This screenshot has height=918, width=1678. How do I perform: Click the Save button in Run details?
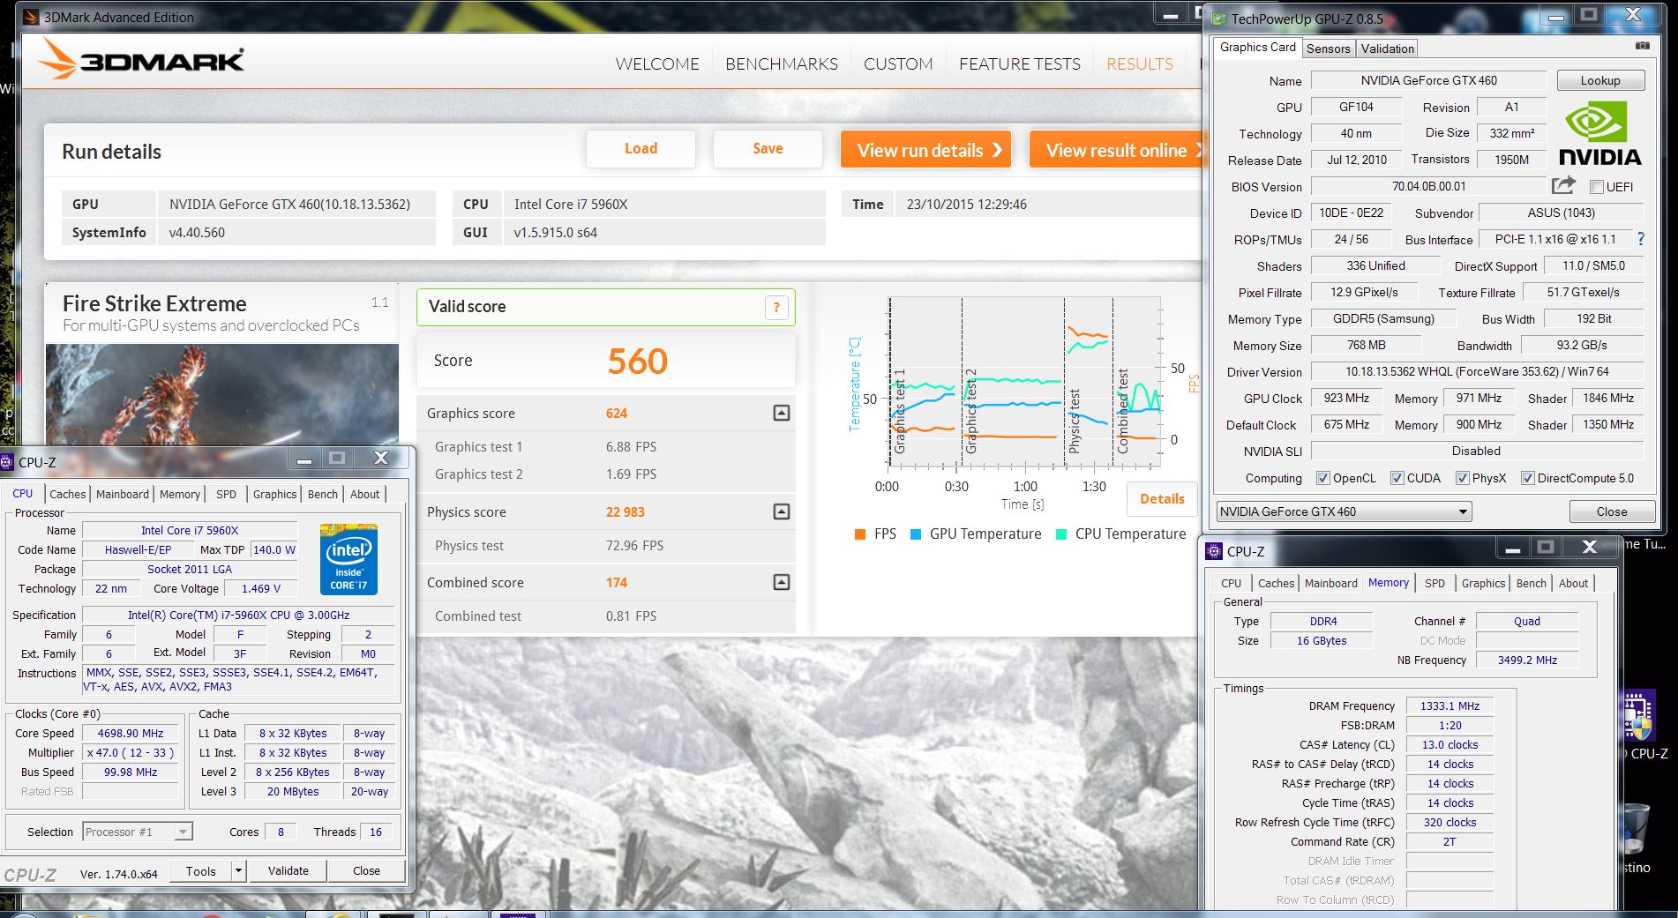coord(768,148)
